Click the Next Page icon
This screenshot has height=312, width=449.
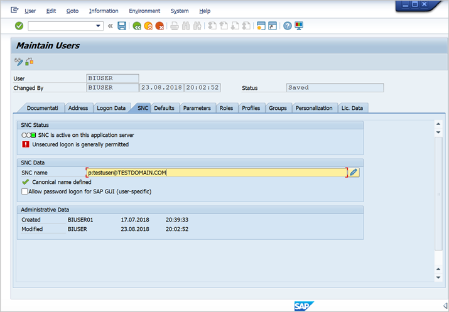(235, 26)
